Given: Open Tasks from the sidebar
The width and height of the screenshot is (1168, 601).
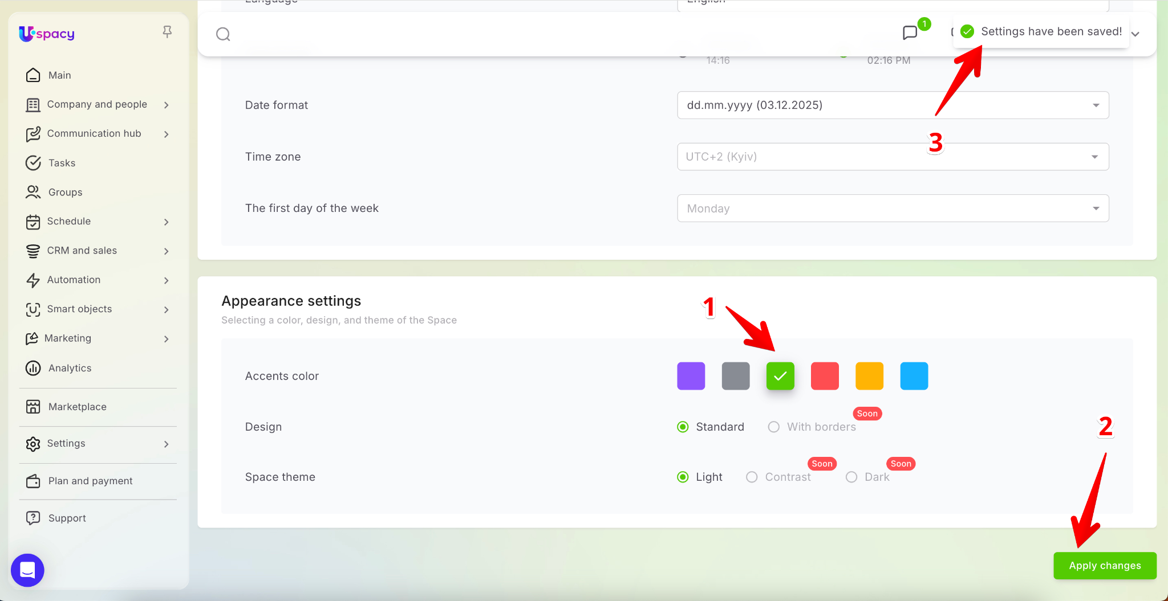Looking at the screenshot, I should click(x=62, y=163).
